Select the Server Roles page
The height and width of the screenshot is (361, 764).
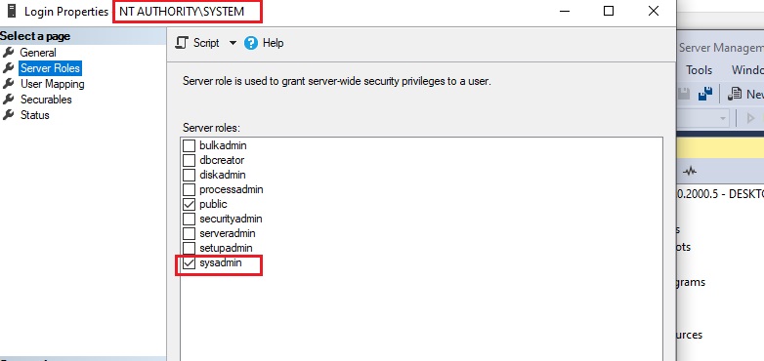point(50,68)
